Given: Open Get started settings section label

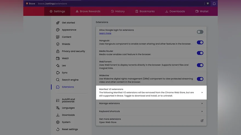Looking at the screenshot, I should pos(68,23).
